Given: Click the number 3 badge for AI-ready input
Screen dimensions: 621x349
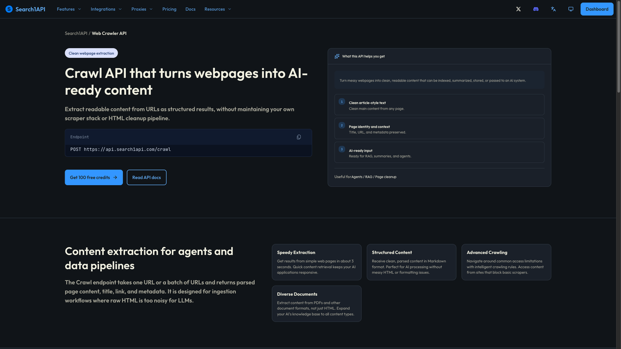Looking at the screenshot, I should click(342, 149).
